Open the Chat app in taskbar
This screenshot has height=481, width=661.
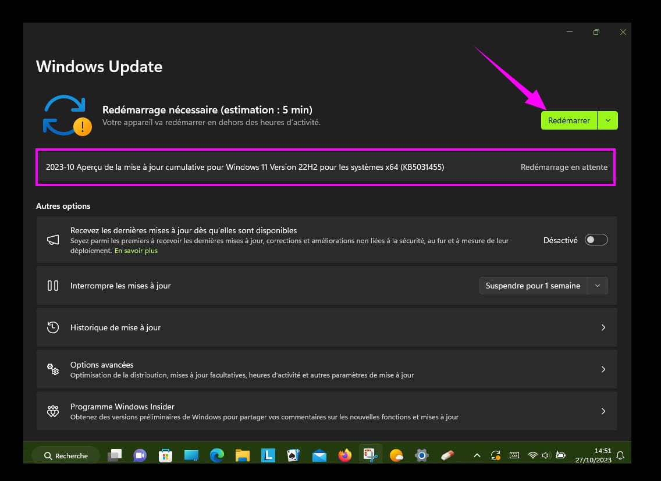140,455
